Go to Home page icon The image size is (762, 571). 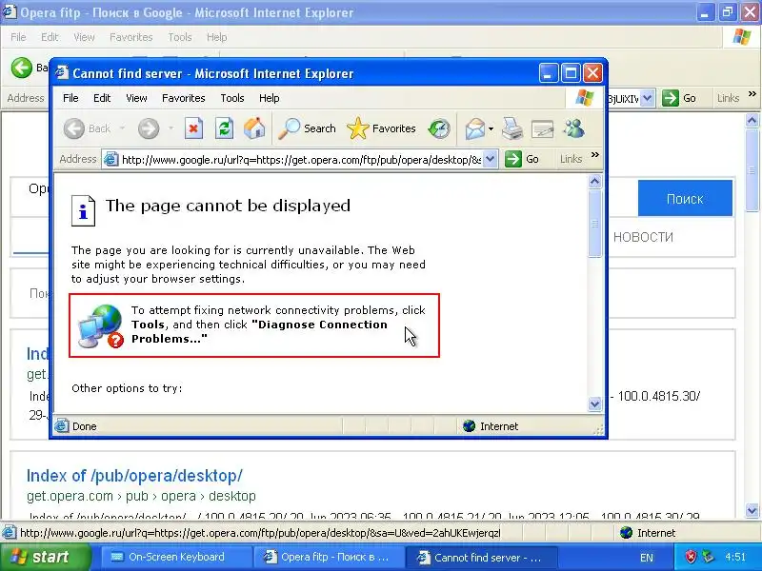tap(254, 128)
